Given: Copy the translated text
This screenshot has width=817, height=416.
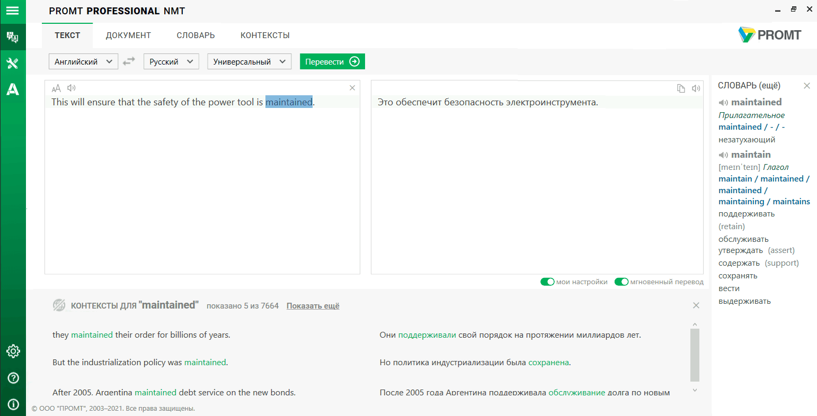Looking at the screenshot, I should (681, 88).
